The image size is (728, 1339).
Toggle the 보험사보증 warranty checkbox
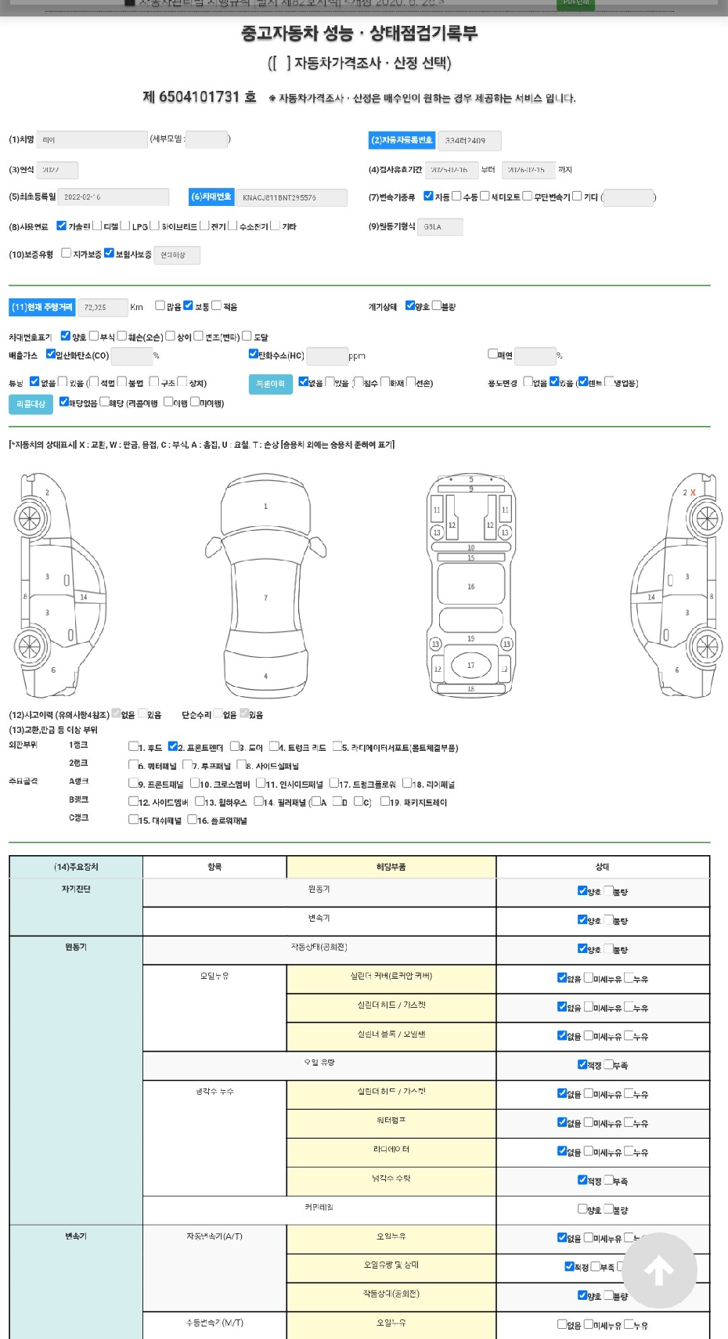click(x=109, y=253)
